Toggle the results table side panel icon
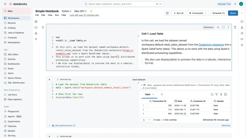Screen dimensions: 246x138 (x=226, y=94)
